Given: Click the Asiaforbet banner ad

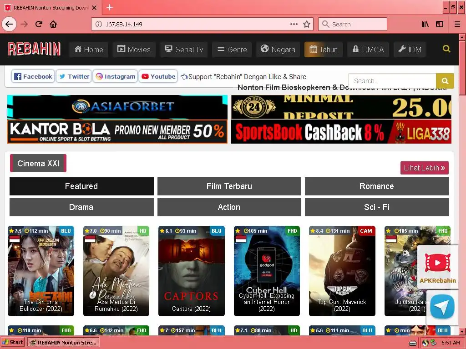Looking at the screenshot, I should (117, 107).
